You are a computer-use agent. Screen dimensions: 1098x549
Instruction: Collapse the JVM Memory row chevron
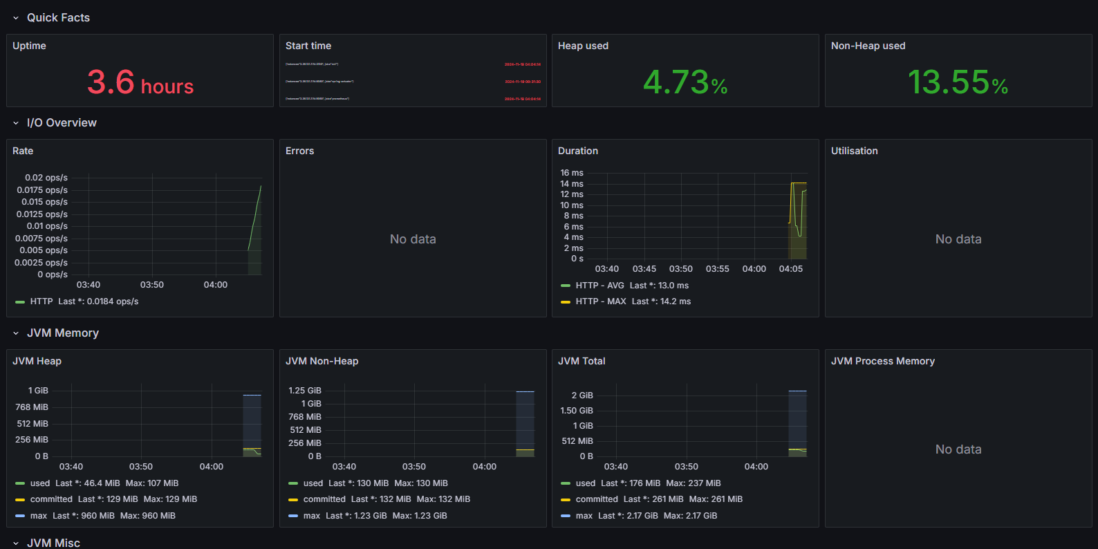point(16,333)
